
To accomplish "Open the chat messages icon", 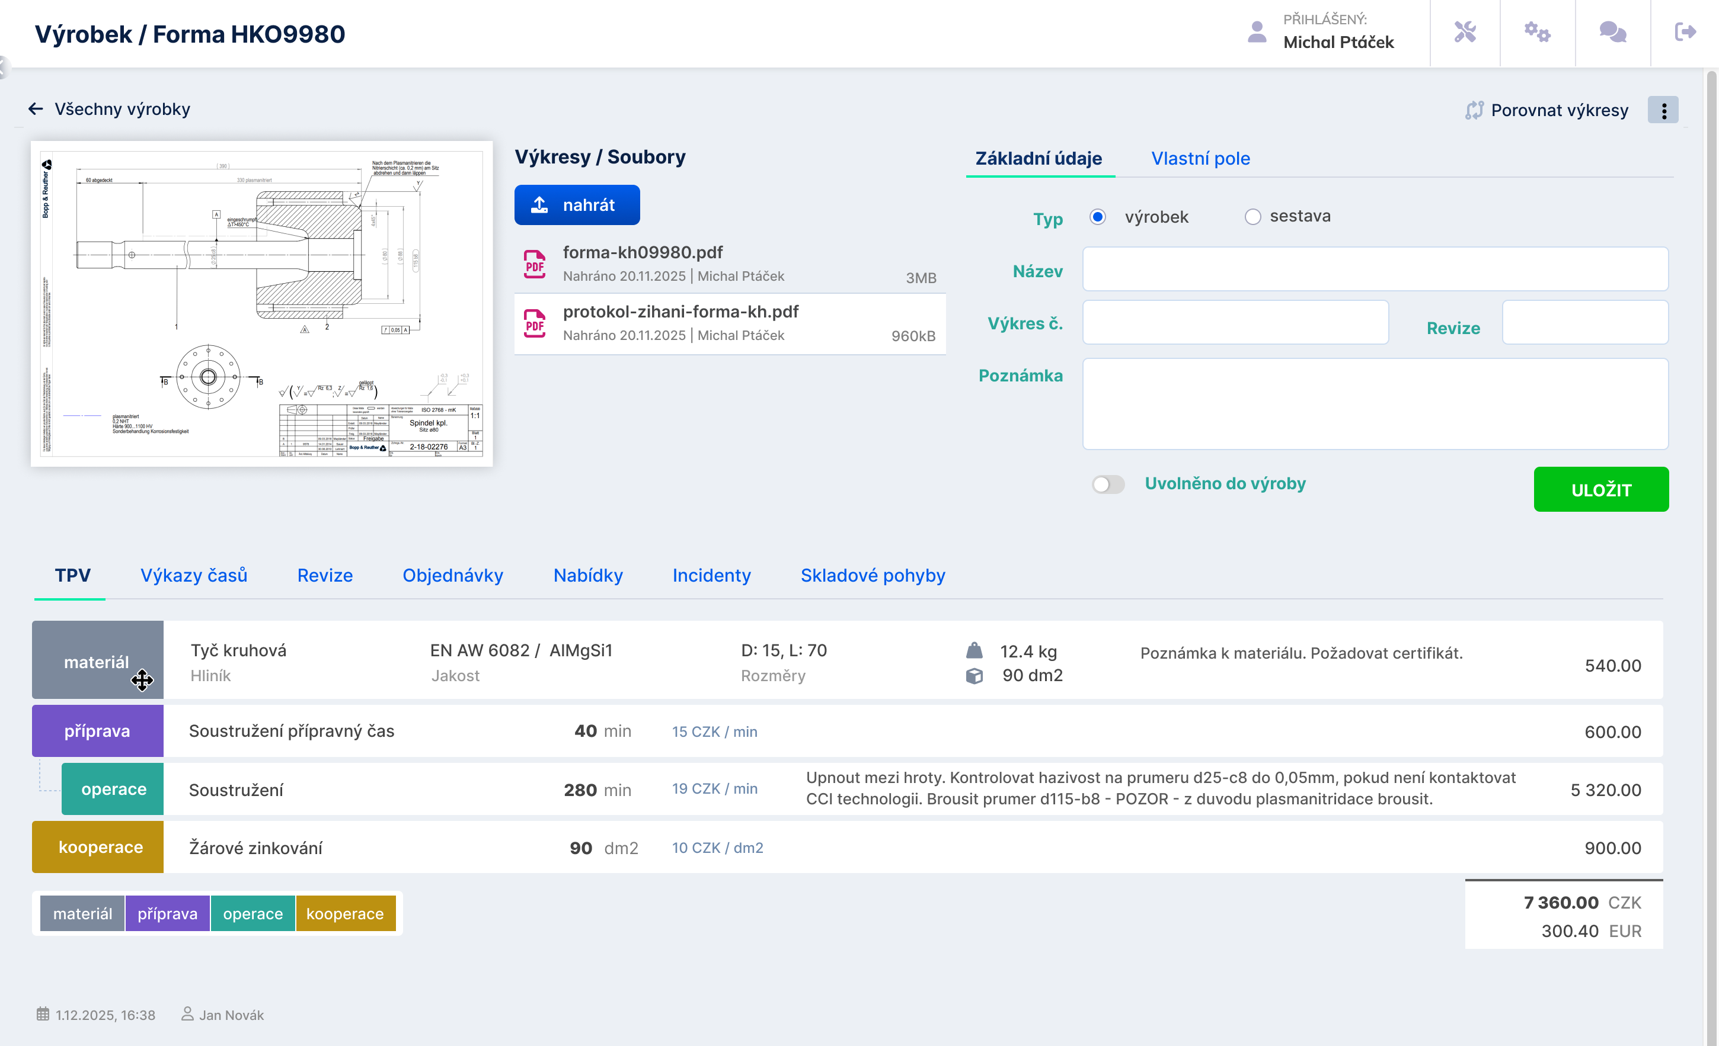I will point(1612,32).
